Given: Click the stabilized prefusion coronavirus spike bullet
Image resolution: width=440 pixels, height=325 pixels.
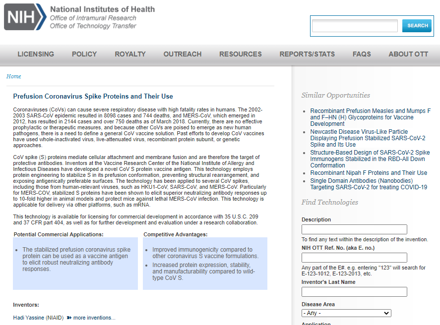Looking at the screenshot, I should 76,259.
